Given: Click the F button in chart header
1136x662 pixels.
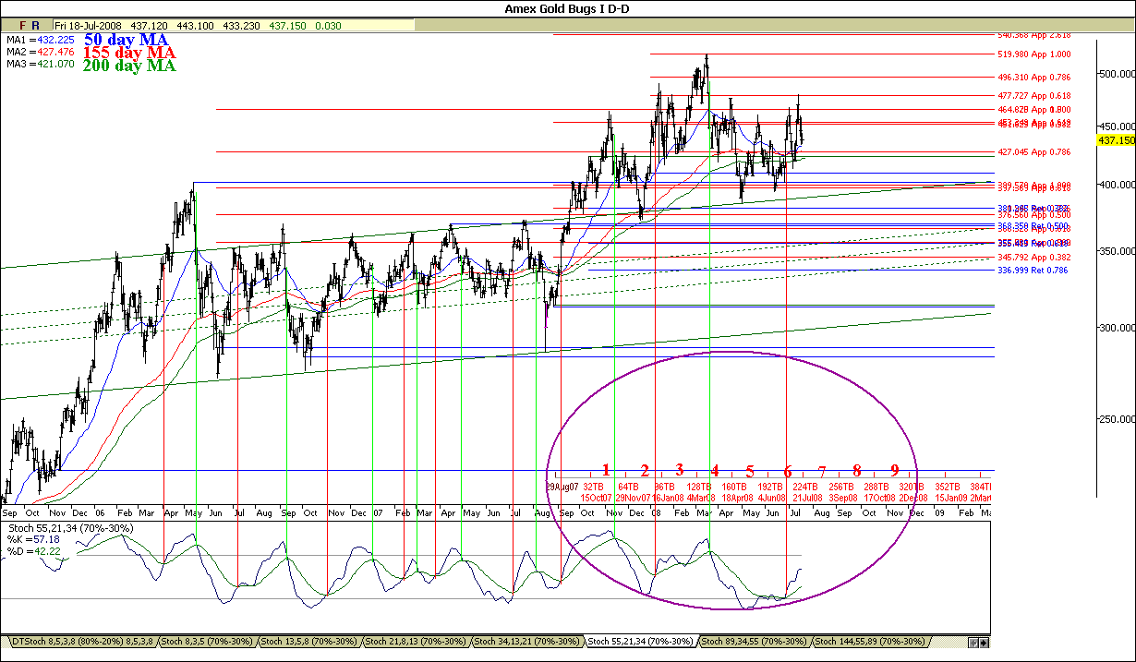Looking at the screenshot, I should (23, 26).
